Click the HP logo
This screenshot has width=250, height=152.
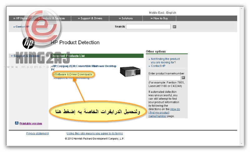[28, 43]
